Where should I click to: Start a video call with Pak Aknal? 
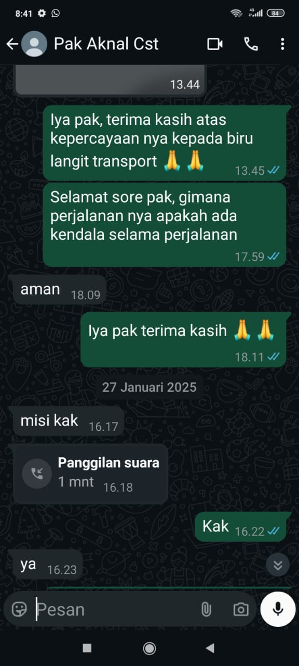[x=215, y=44]
